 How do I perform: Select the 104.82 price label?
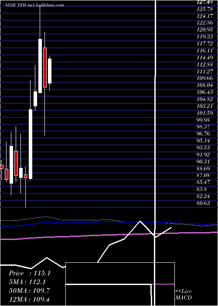(x=205, y=99)
